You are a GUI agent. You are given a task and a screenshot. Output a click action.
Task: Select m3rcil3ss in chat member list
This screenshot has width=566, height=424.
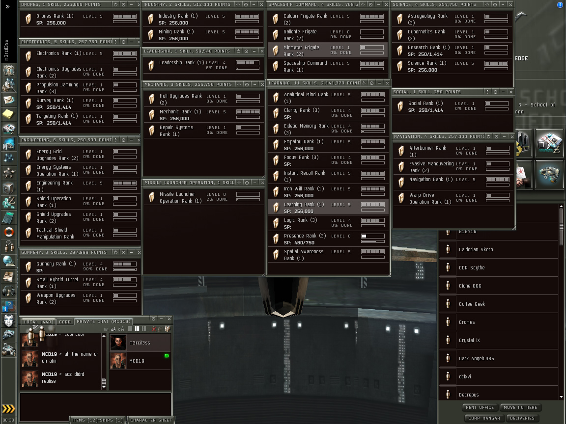[x=140, y=343]
